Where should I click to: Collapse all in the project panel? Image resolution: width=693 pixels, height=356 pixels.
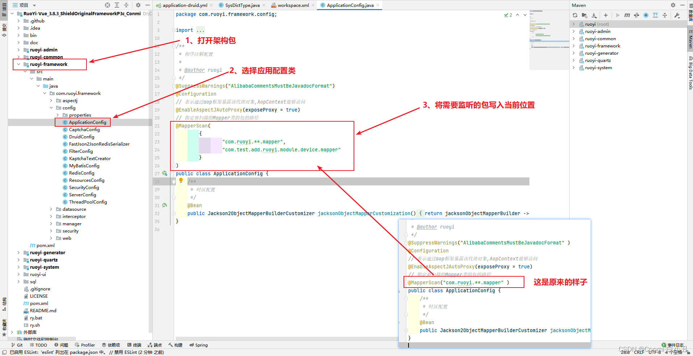coord(126,5)
